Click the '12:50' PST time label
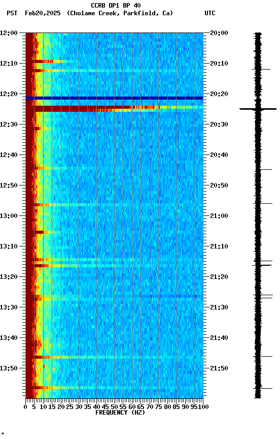Image resolution: width=280 pixels, height=439 pixels. click(x=9, y=185)
